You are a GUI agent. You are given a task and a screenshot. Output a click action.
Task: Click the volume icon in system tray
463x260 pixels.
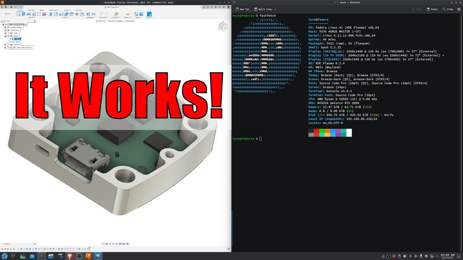[x=405, y=256]
